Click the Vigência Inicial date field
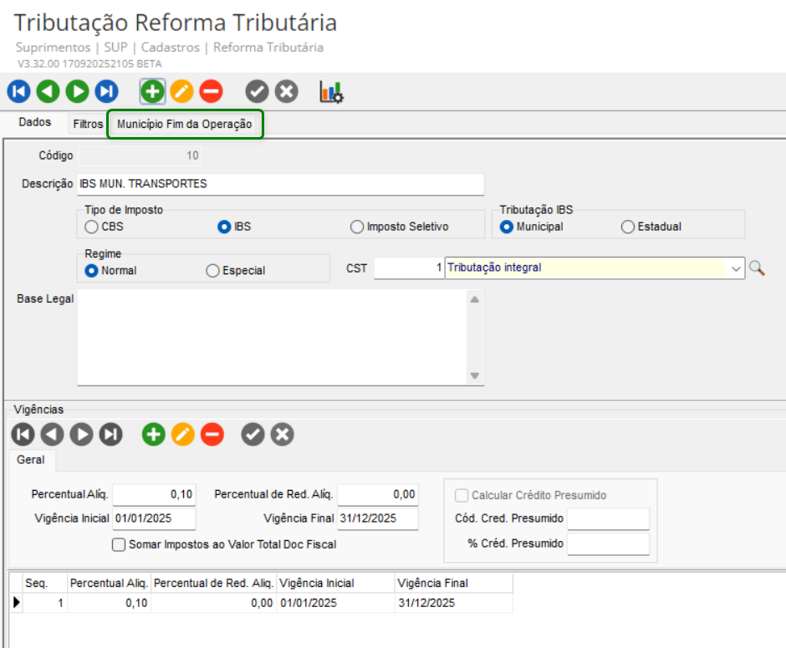Viewport: 786px width, 648px height. [154, 518]
